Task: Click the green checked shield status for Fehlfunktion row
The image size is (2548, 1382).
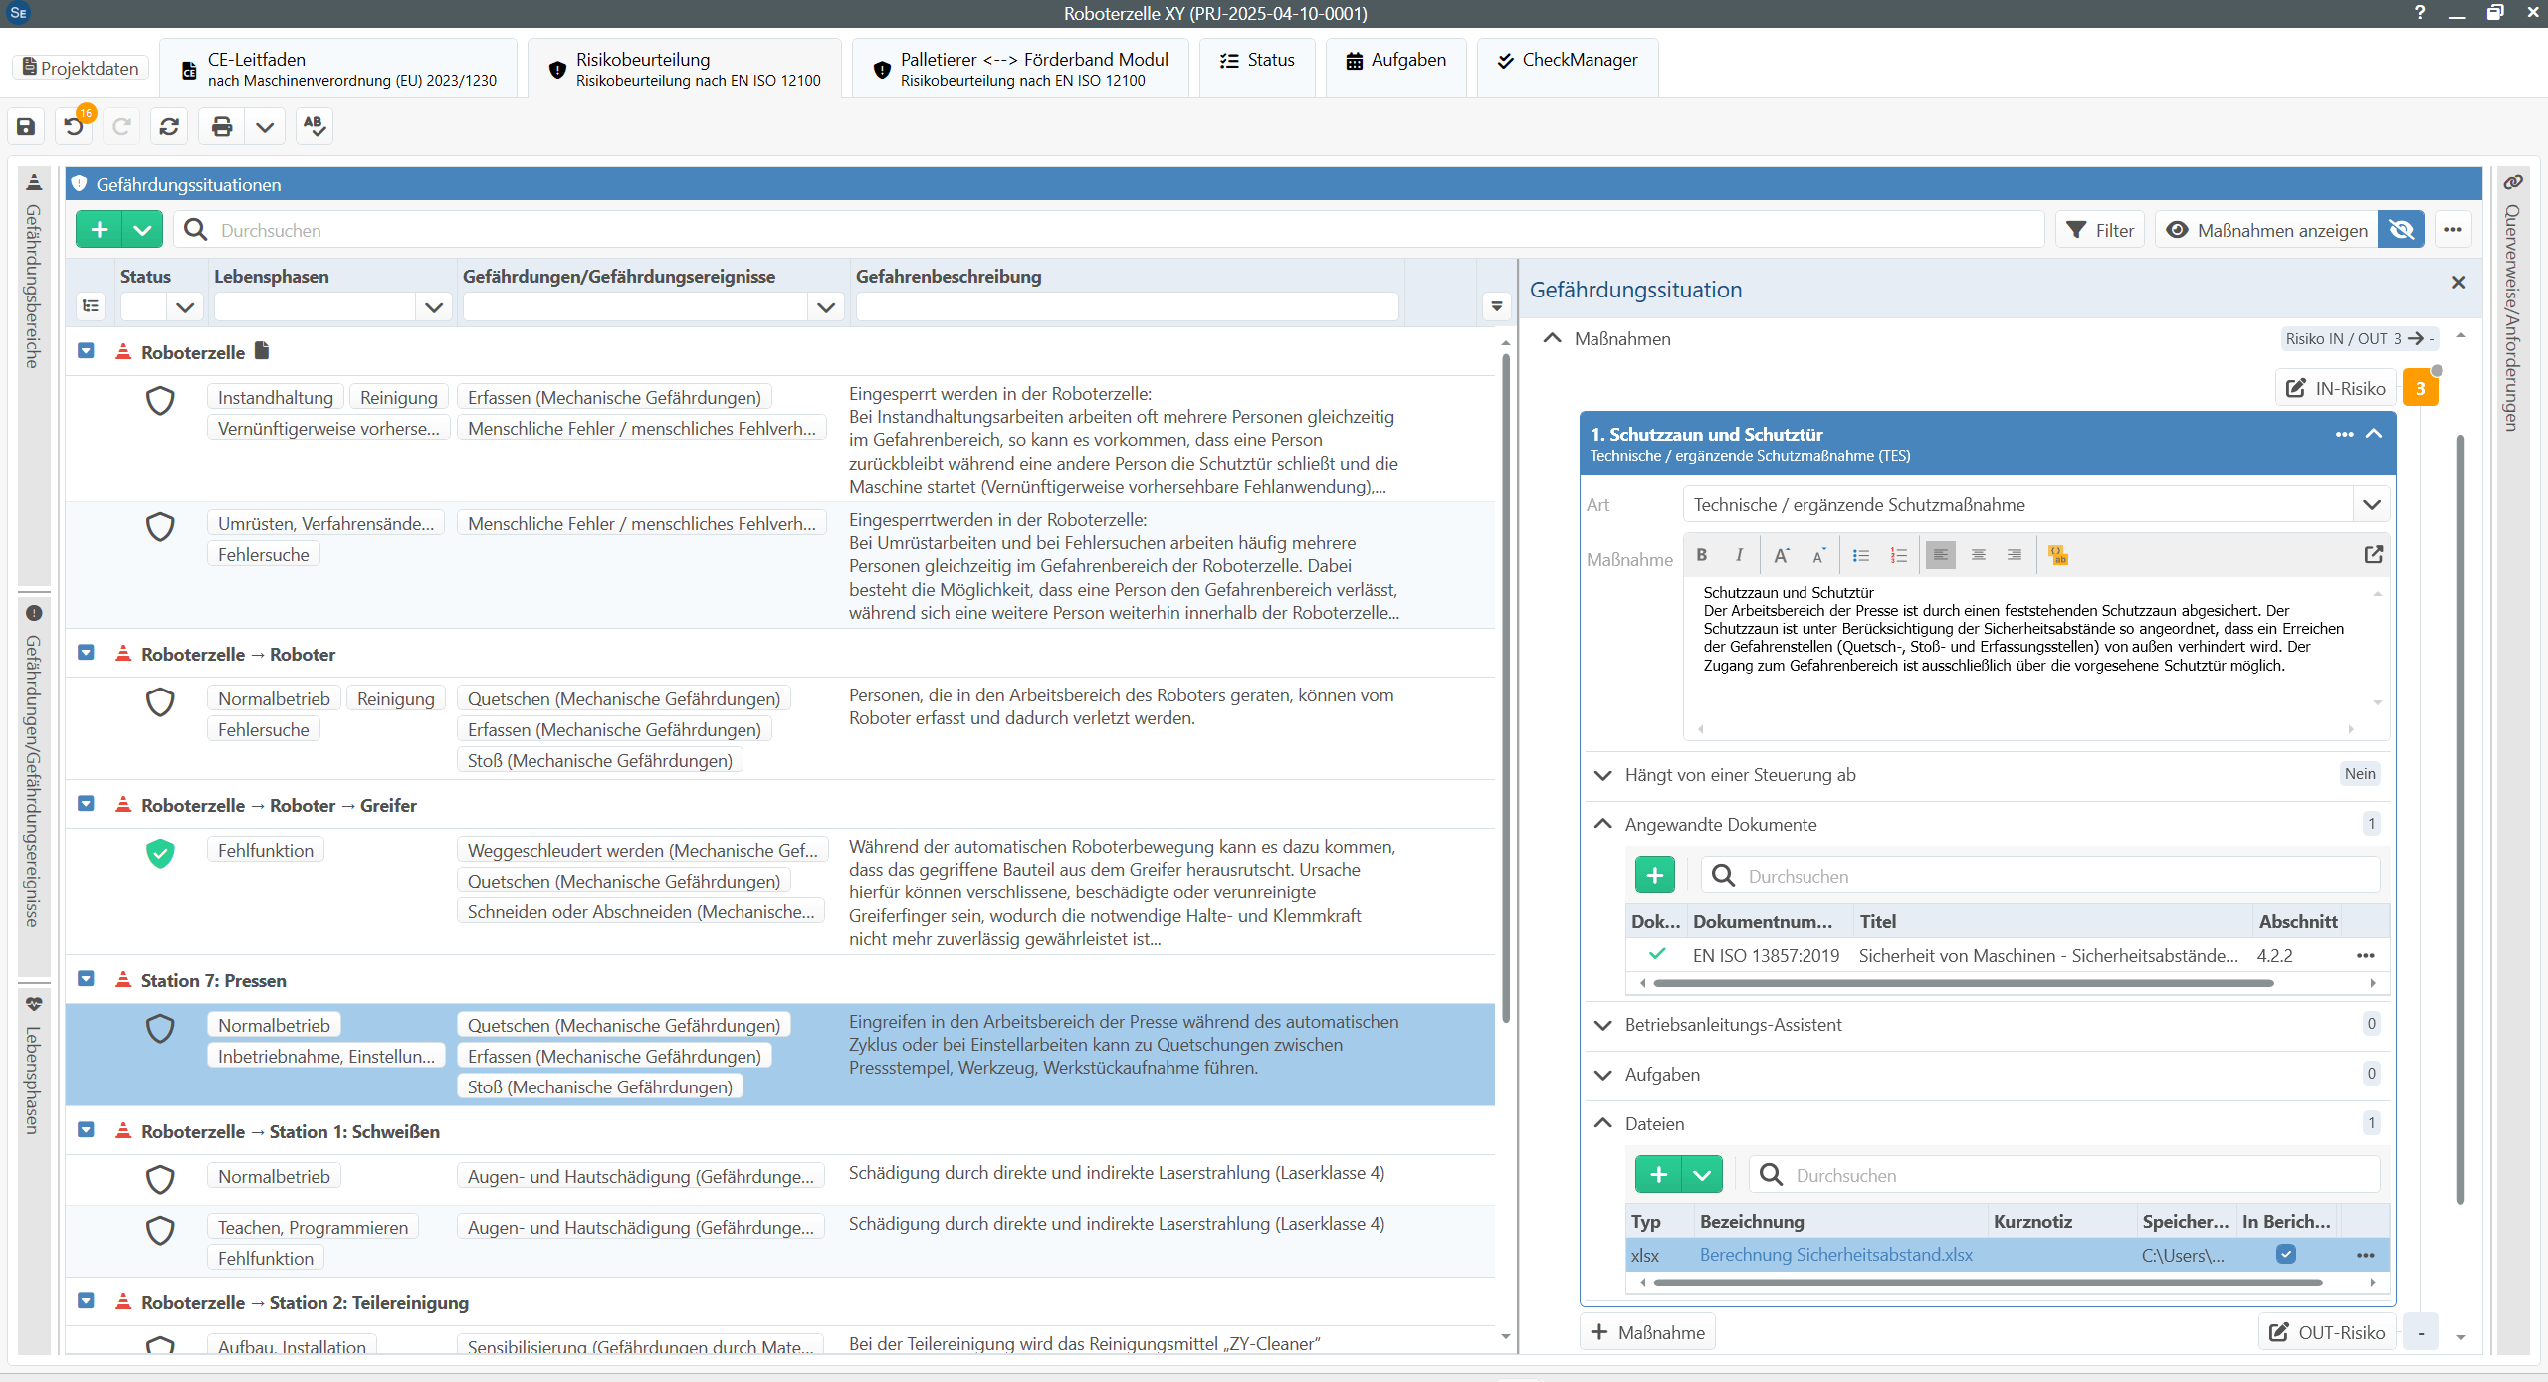Action: point(160,853)
